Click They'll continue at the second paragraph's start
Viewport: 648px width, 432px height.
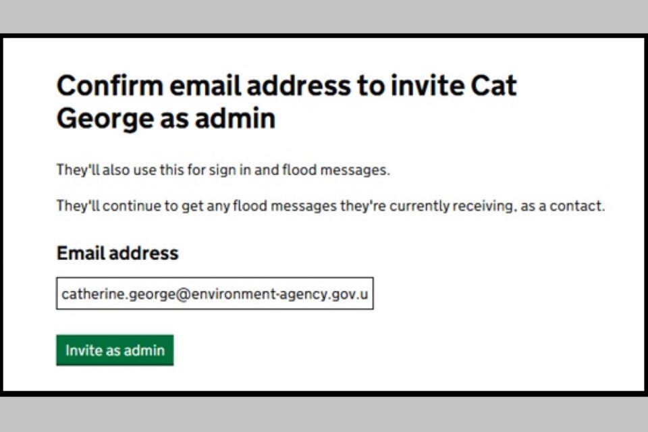(x=108, y=207)
